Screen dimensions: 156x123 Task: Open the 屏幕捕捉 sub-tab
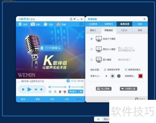(109, 30)
